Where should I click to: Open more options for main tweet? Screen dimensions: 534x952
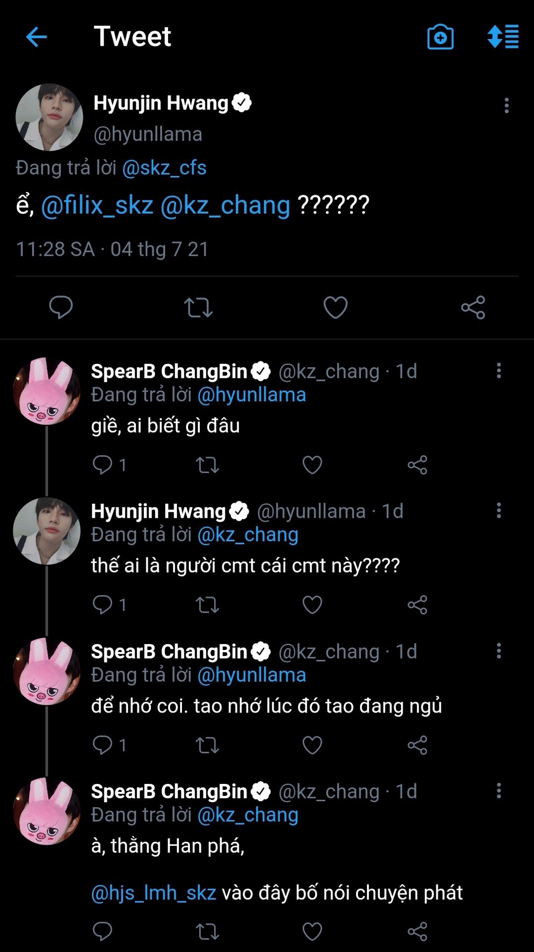tap(506, 106)
